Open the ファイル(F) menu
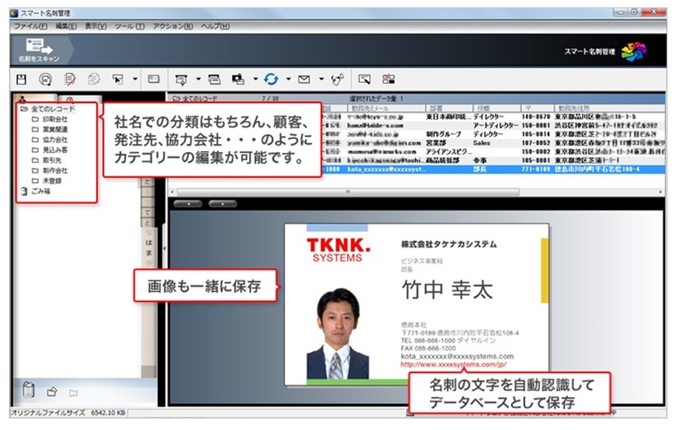679x430 pixels. pyautogui.click(x=30, y=26)
